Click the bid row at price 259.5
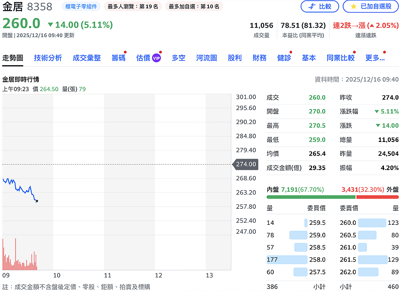 296,223
